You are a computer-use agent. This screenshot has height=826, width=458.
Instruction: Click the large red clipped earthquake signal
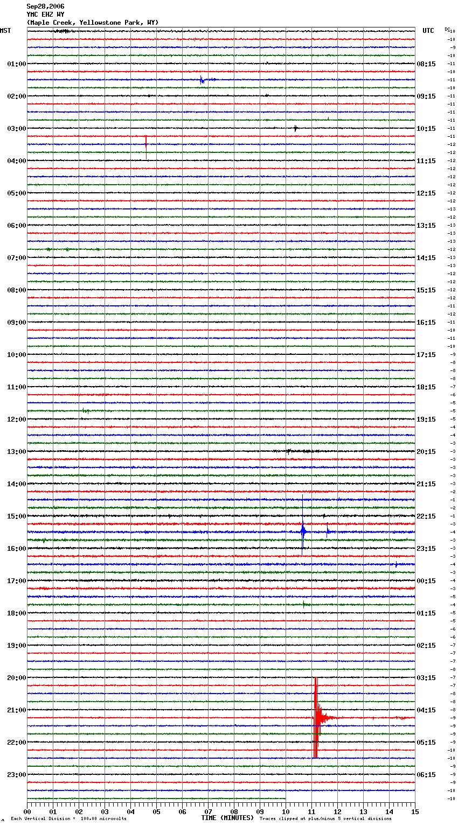[316, 718]
